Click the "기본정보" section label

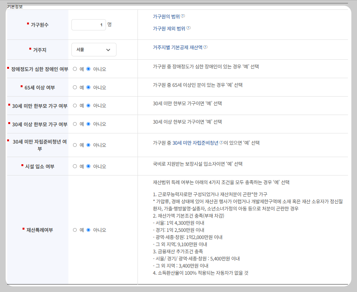click(15, 6)
